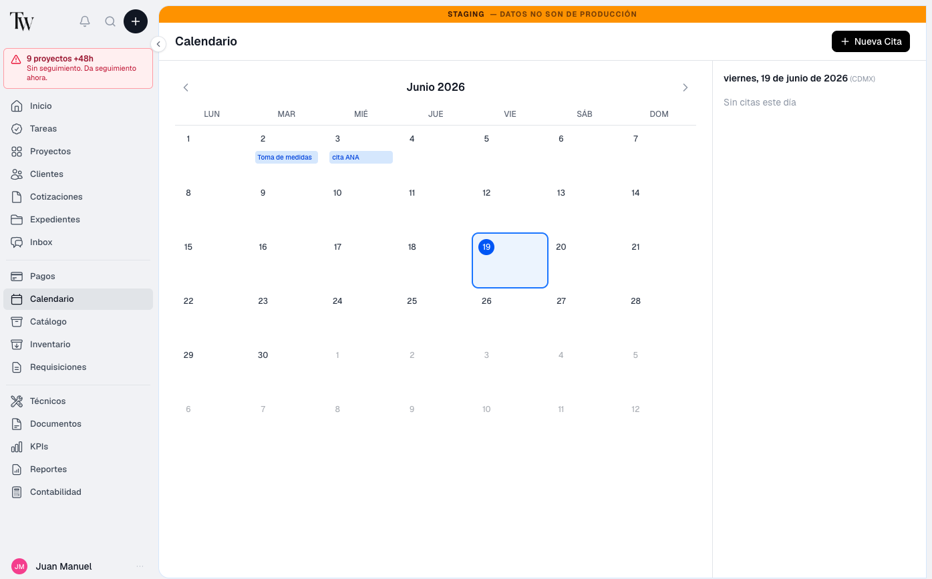Click the Reportes chart document icon
Viewport: 932px width, 579px height.
coord(17,469)
